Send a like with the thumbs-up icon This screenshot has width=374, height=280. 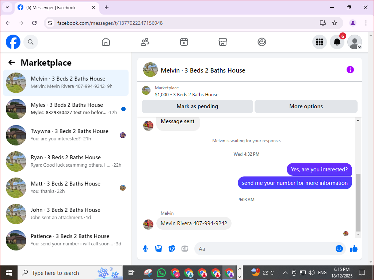click(354, 249)
